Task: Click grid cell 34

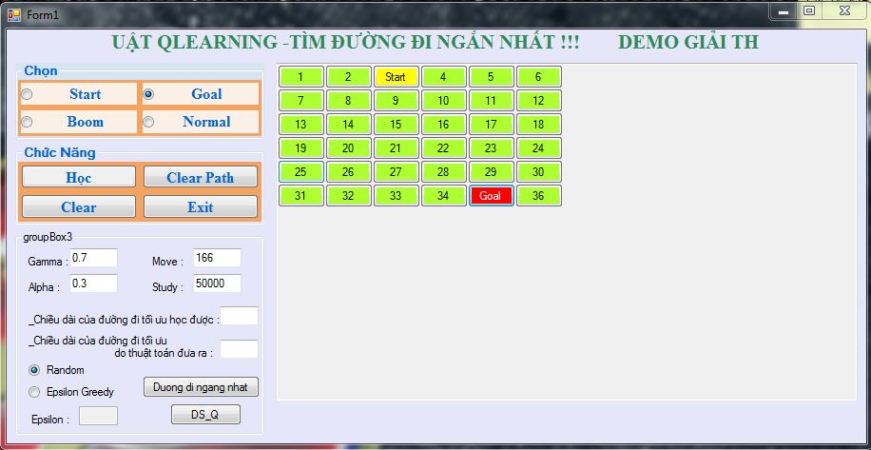Action: click(444, 196)
